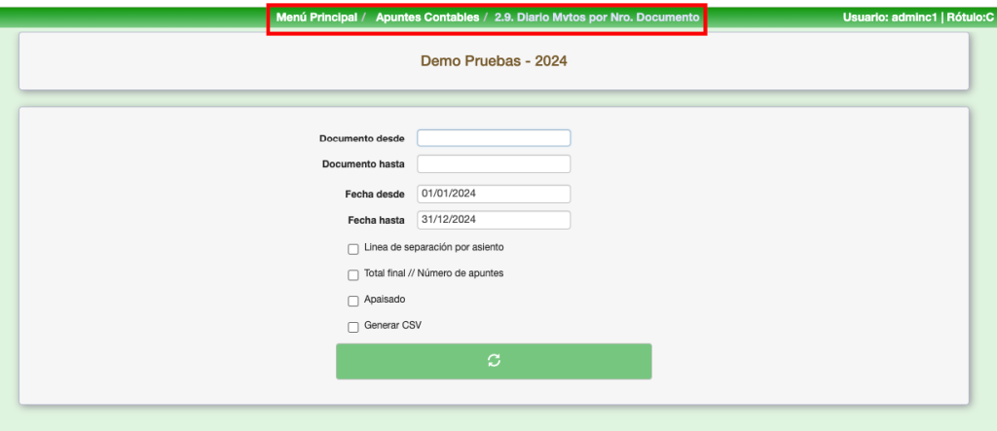Select '2.9. Diario Mvtos por Nro. Documento' breadcrumb
997x431 pixels.
point(597,18)
